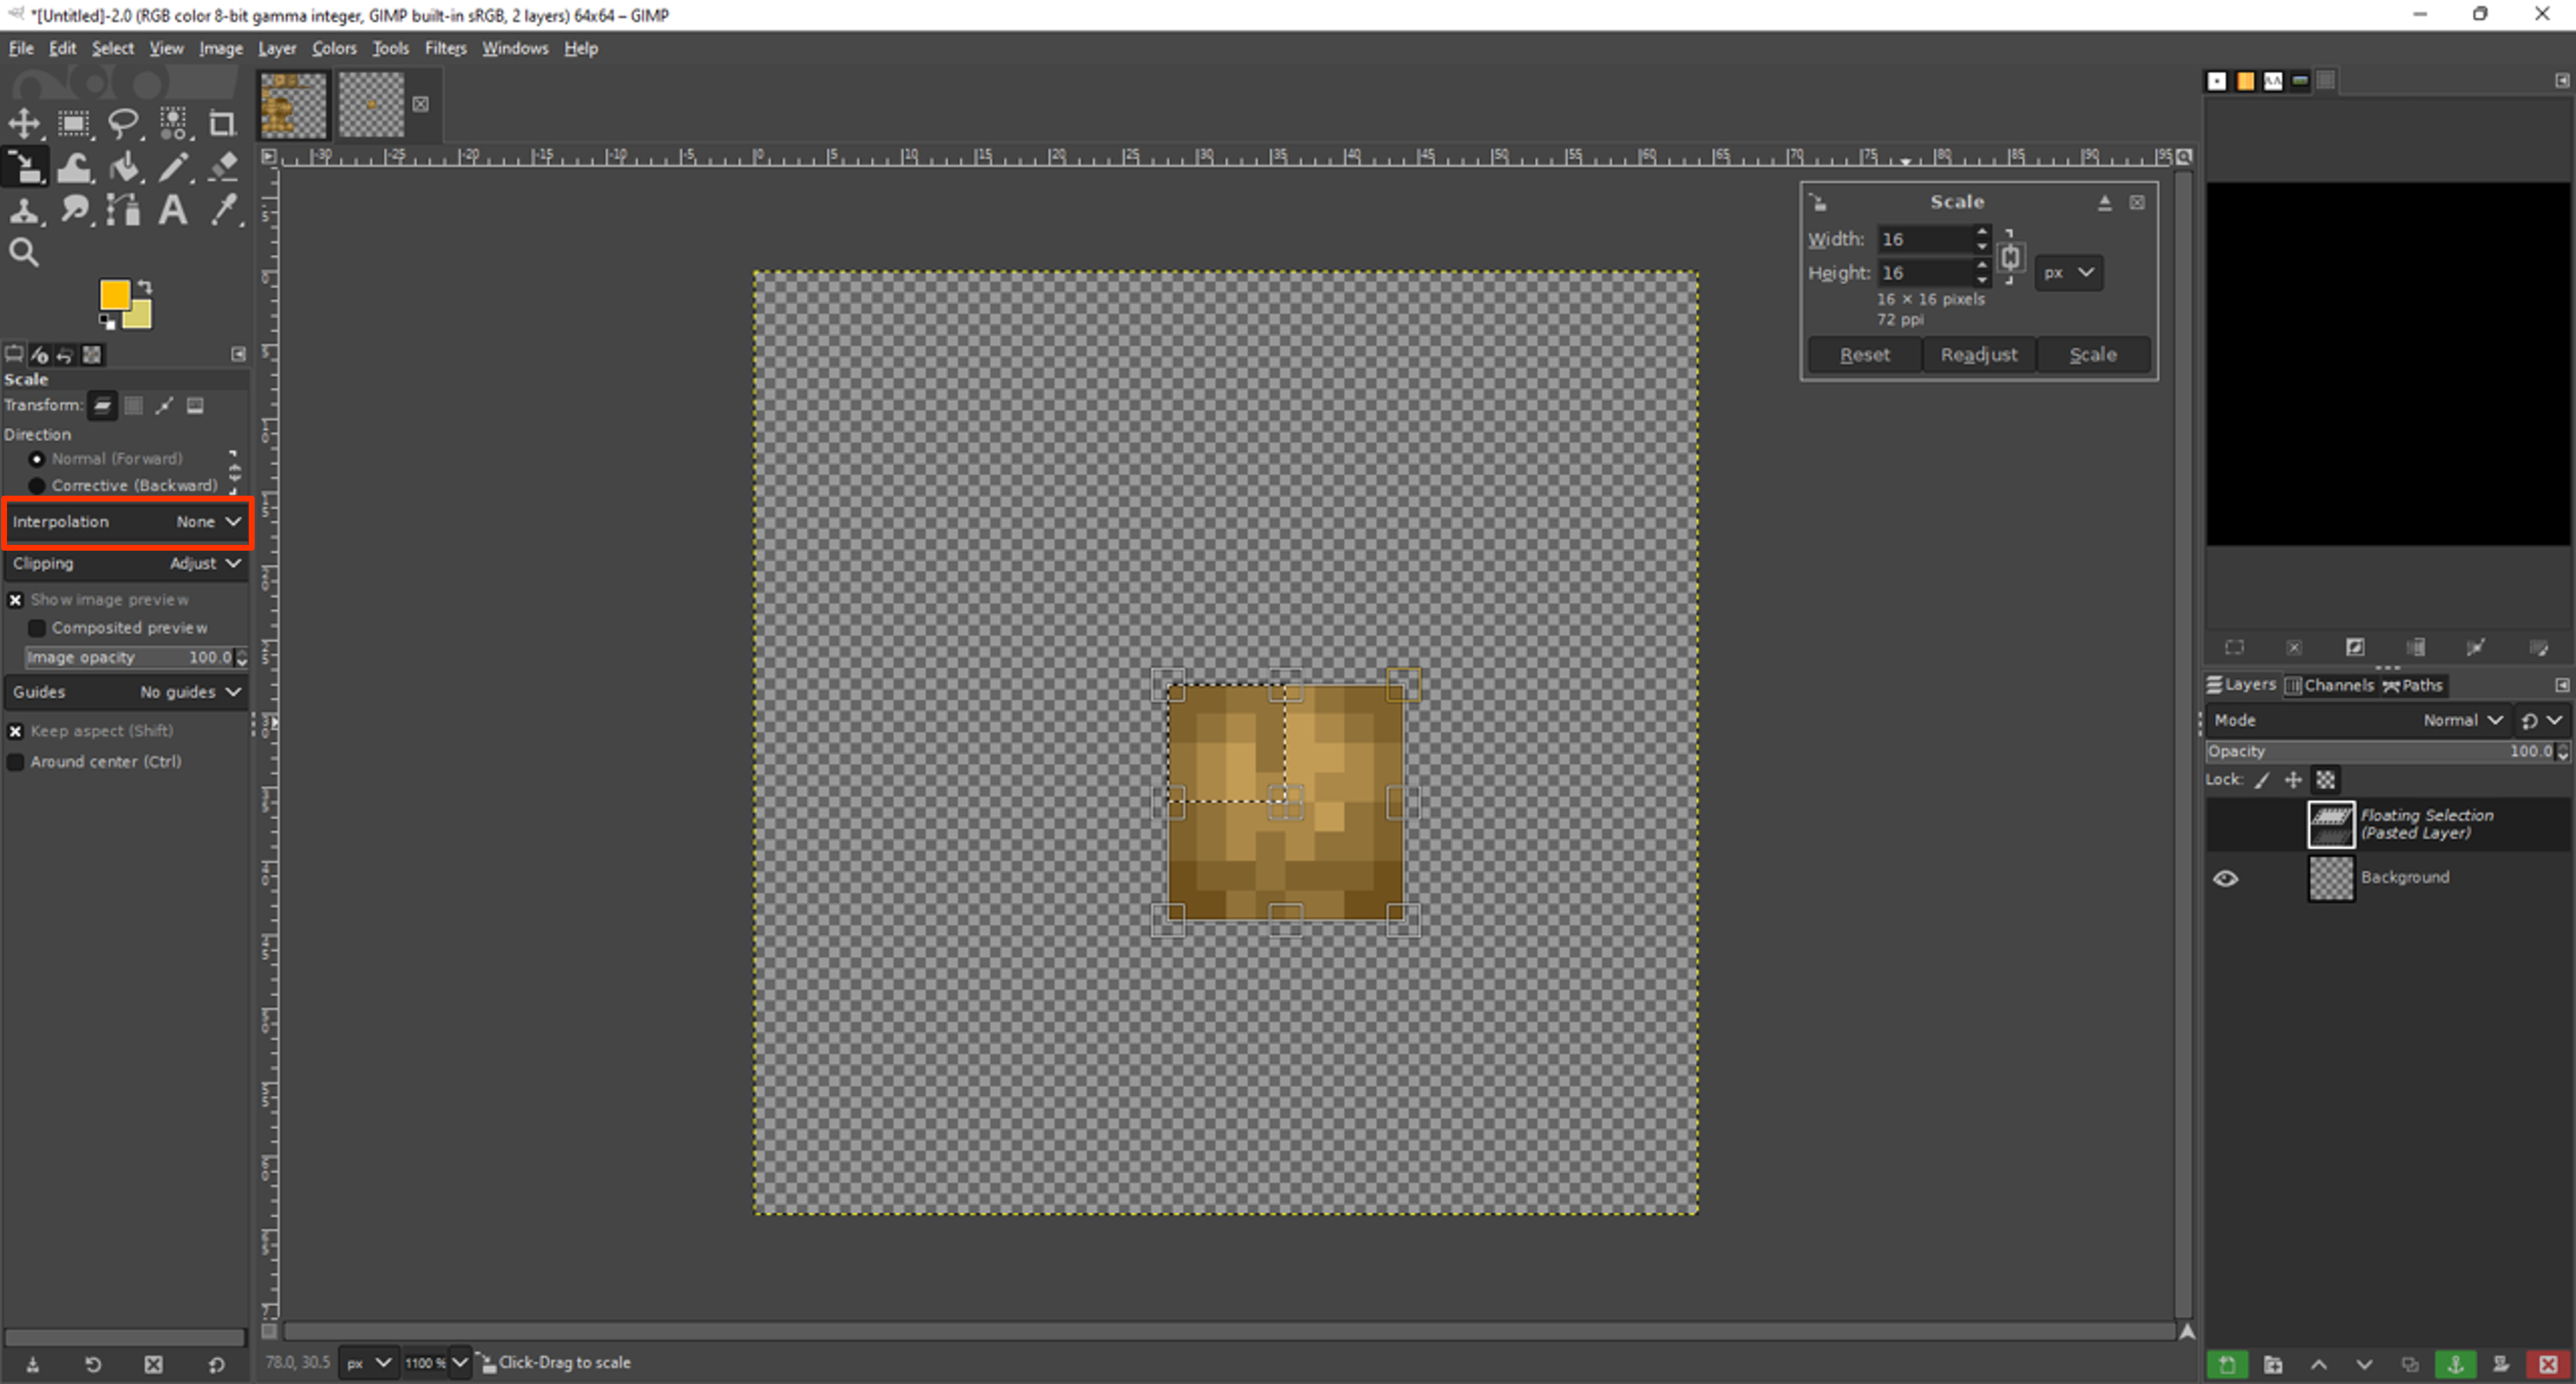Enable Composited preview checkbox

[37, 629]
